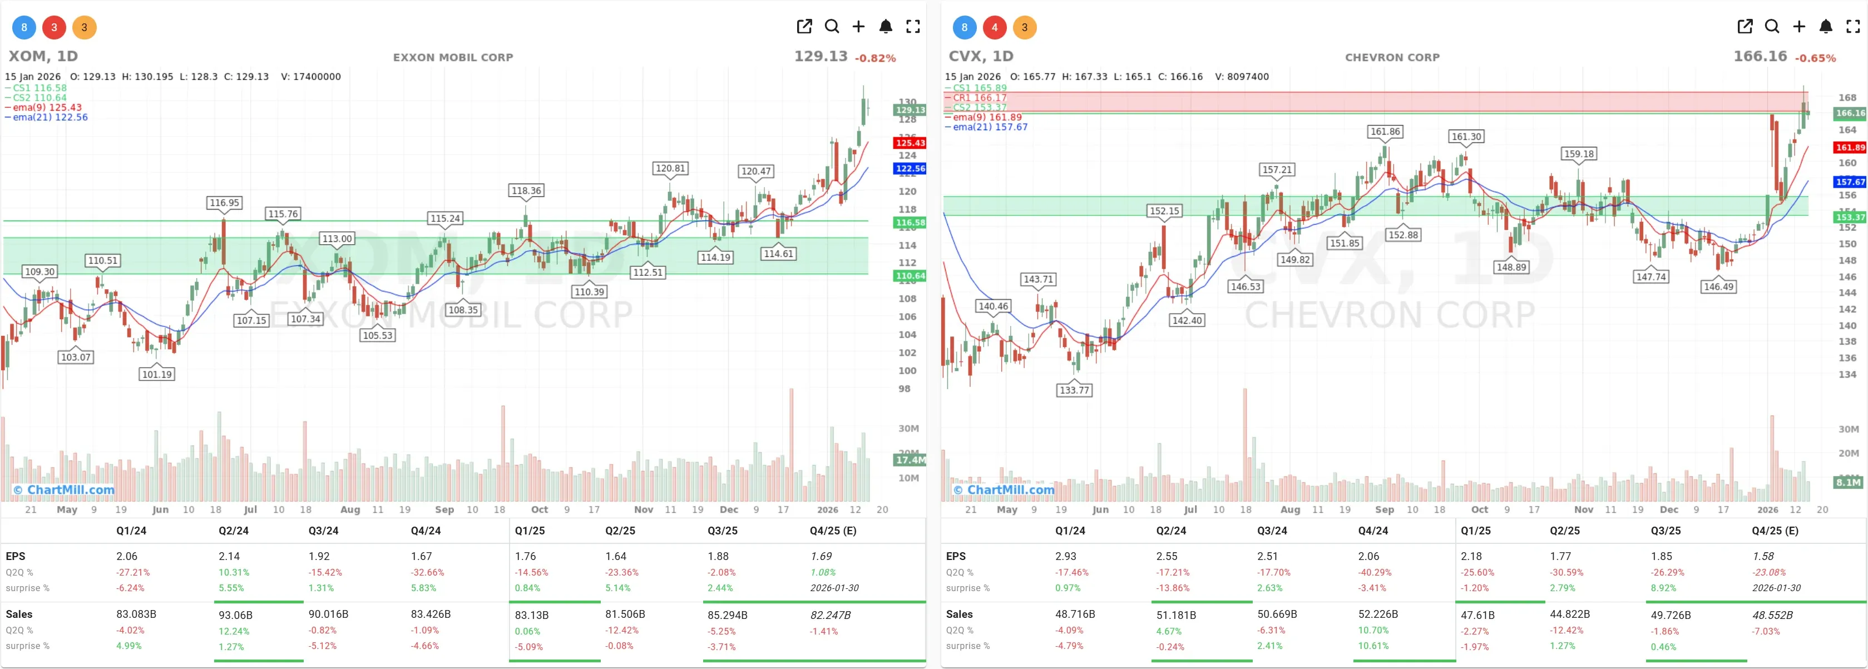The height and width of the screenshot is (669, 1868).
Task: Click the plus icon to compare on CVX chart
Action: pos(1798,26)
